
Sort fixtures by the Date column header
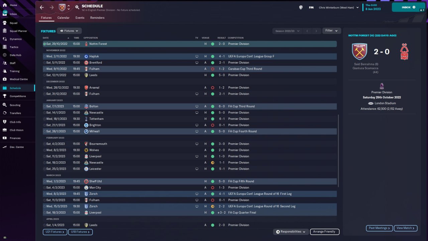tap(46, 38)
